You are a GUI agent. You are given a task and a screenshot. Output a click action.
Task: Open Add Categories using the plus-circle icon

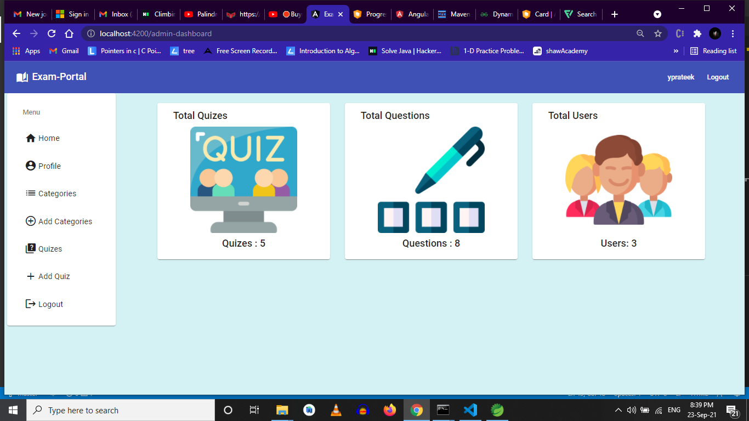(x=30, y=221)
